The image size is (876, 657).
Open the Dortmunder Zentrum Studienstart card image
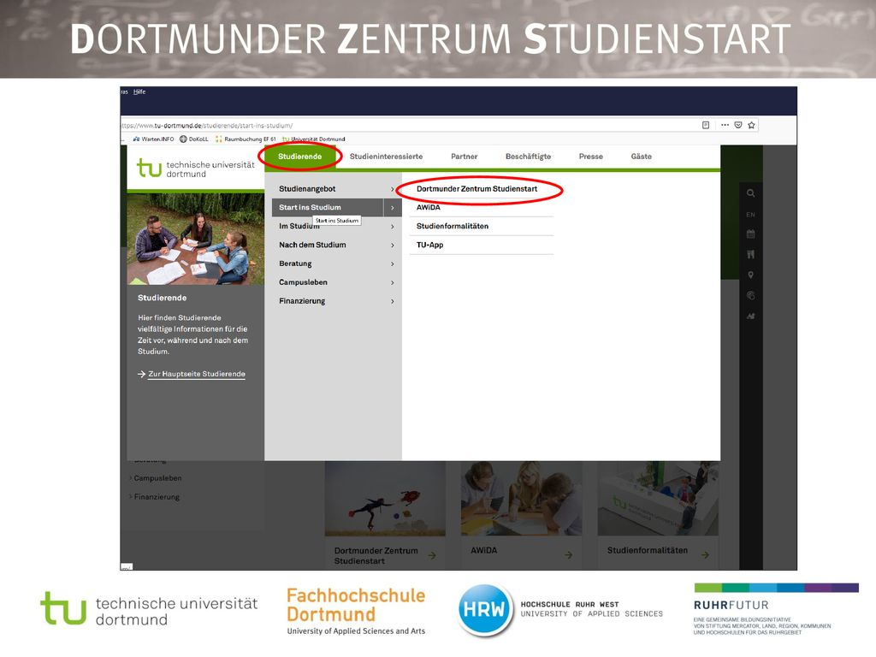386,499
